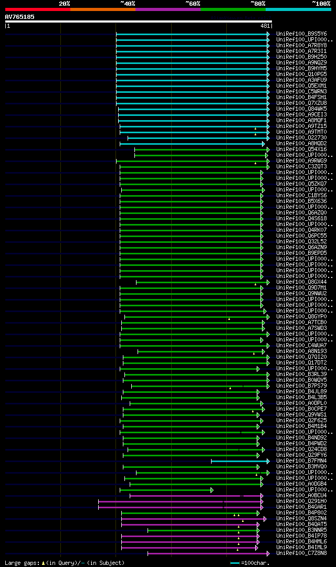Click the purple ~60% identity color segment
The height and width of the screenshot is (567, 336).
(x=168, y=9)
